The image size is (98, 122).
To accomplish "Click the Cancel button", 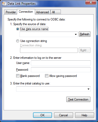I will coord(63,115).
